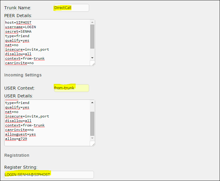Click the 'secret=SENHA' line
220x181 pixels.
pyautogui.click(x=18, y=31)
